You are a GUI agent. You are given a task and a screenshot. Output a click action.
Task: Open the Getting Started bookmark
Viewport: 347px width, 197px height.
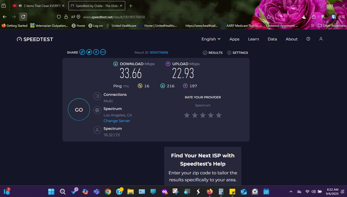coord(15,25)
